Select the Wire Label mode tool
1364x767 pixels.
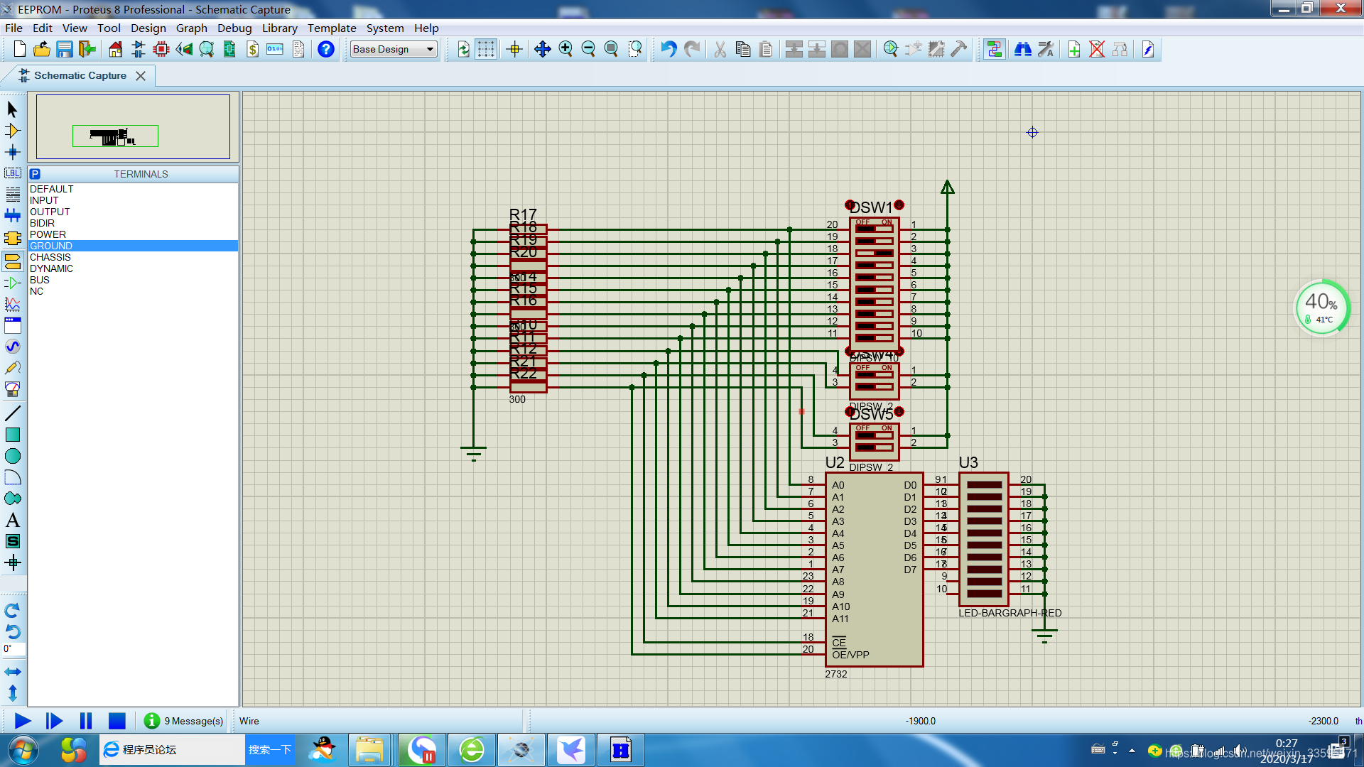(x=12, y=173)
